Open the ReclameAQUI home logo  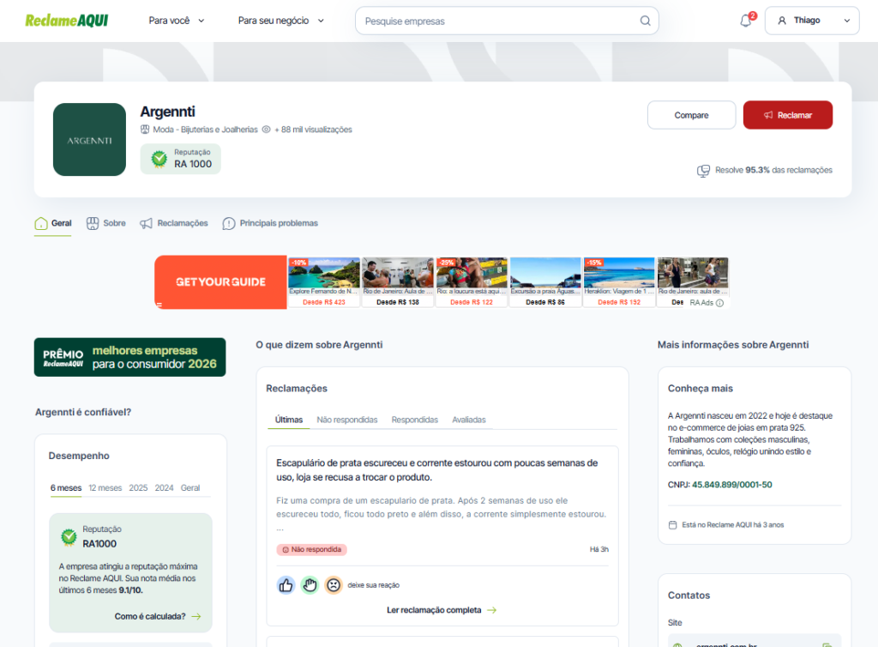67,21
